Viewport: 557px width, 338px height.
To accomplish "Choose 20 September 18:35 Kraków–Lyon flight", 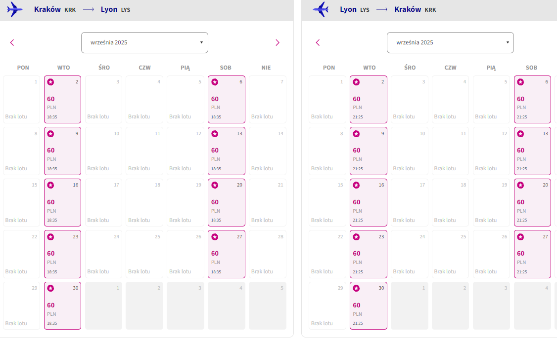I will (227, 203).
